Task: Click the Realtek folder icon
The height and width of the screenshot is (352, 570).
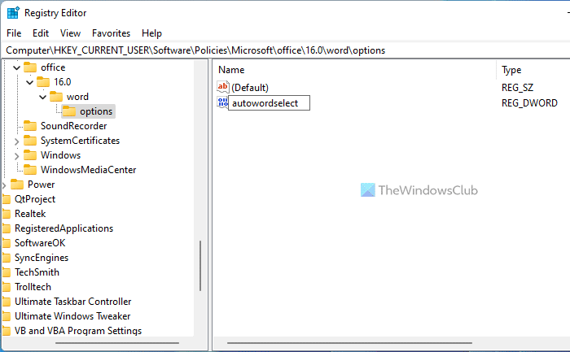Action: [x=7, y=213]
